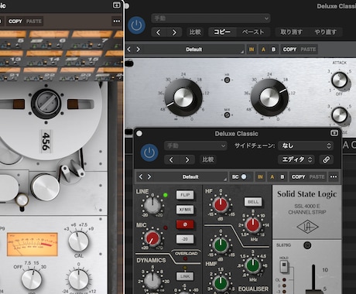Open the 手動 preset dropdown in compressor window
Image resolution: width=356 pixels, height=294 pixels.
tap(211, 18)
